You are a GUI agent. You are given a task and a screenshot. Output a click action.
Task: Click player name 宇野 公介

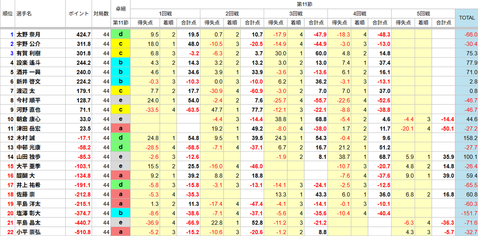coord(28,44)
